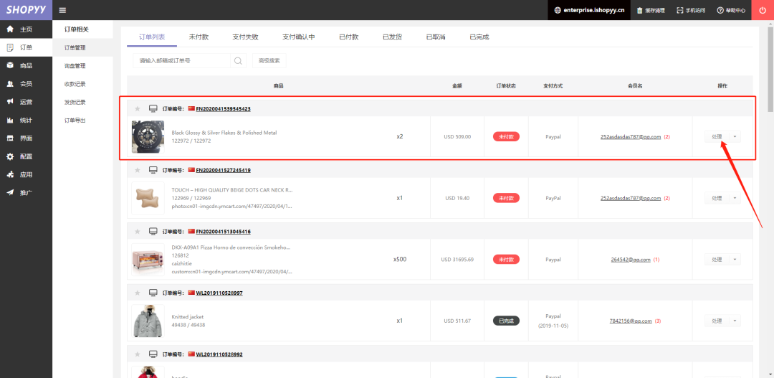774x378 pixels.
Task: Switch to the 已付款 tab
Action: point(348,37)
